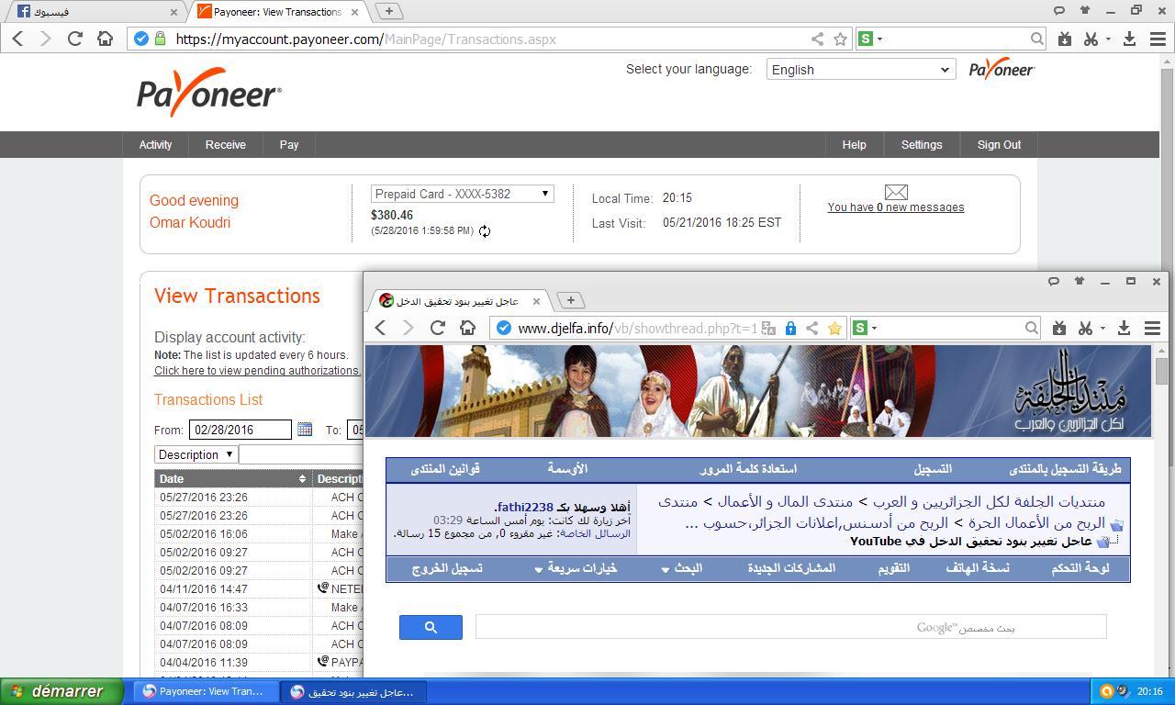
Task: Open لوحة التحكم control panel link
Action: [x=1080, y=568]
